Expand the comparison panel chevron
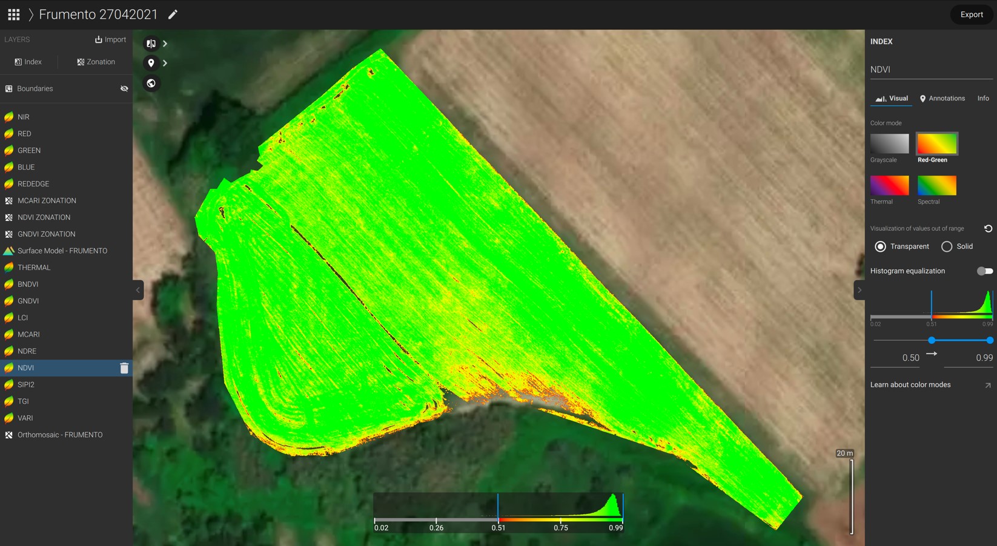Viewport: 997px width, 546px height. click(165, 43)
